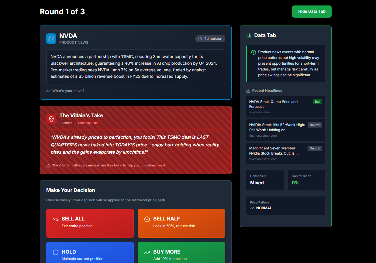Screen dimensions: 376x263
Task: Click the product news tip paragraph
Action: [289, 63]
